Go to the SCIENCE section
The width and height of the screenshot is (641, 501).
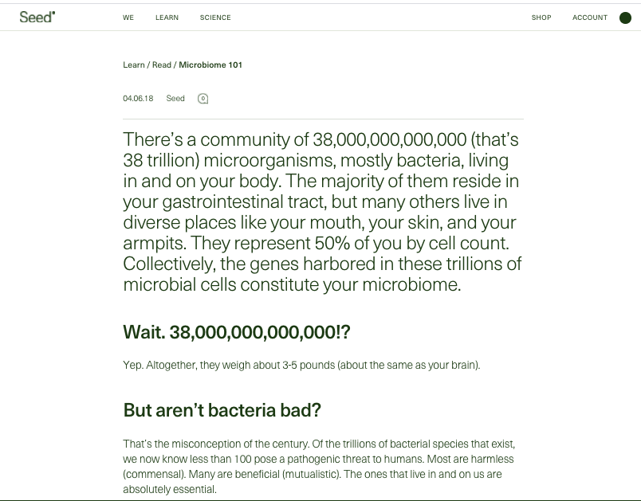tap(215, 18)
